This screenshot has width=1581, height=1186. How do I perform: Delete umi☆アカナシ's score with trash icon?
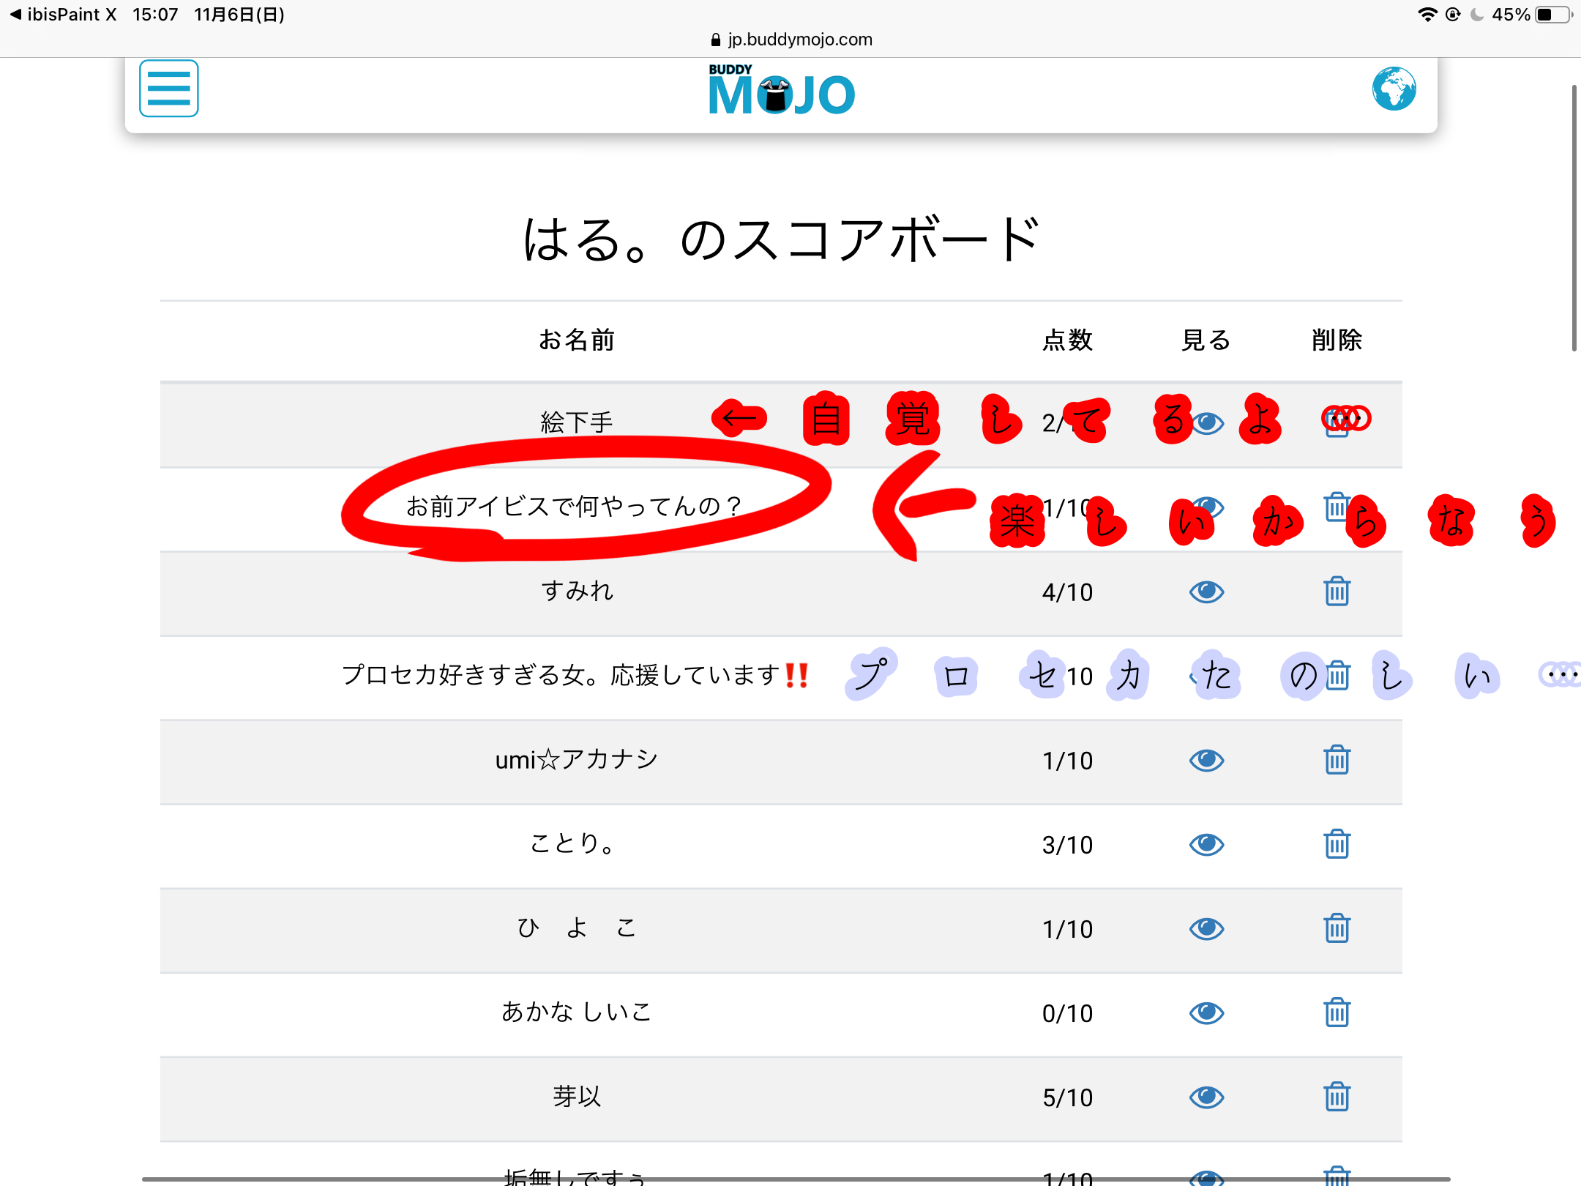point(1337,760)
